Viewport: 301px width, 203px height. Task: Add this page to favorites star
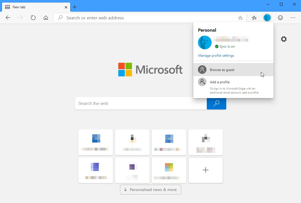[240, 18]
